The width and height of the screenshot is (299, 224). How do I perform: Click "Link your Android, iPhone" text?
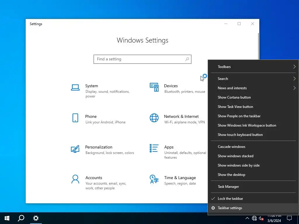point(105,122)
